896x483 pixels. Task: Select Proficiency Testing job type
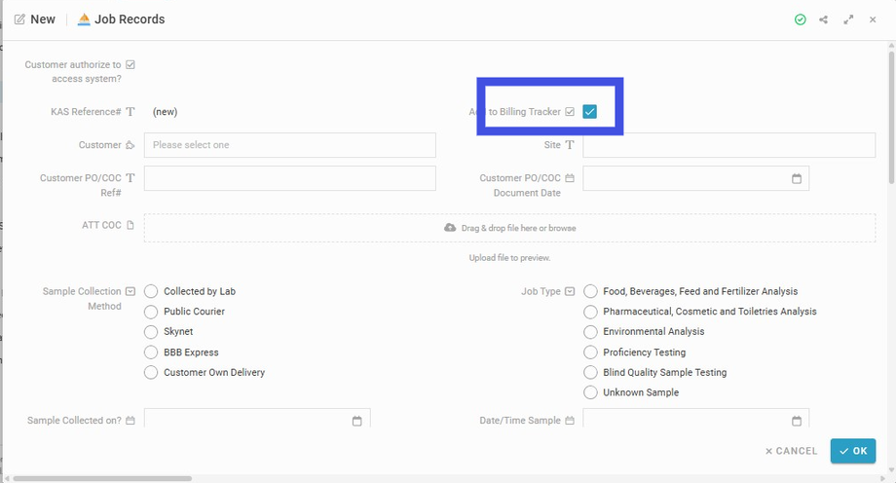pos(590,353)
